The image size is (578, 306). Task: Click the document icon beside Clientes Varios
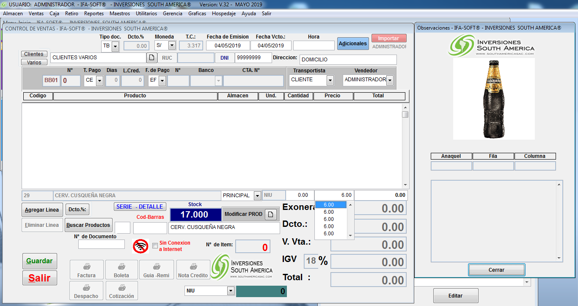coord(152,58)
